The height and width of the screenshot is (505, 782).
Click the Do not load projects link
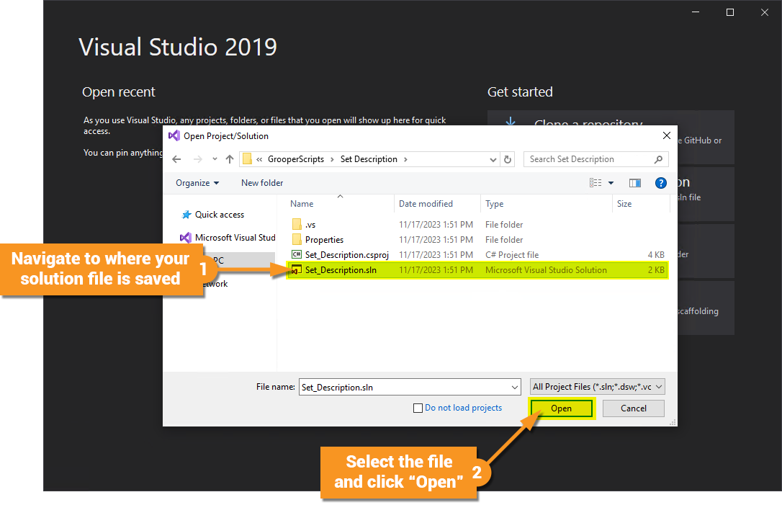click(463, 408)
